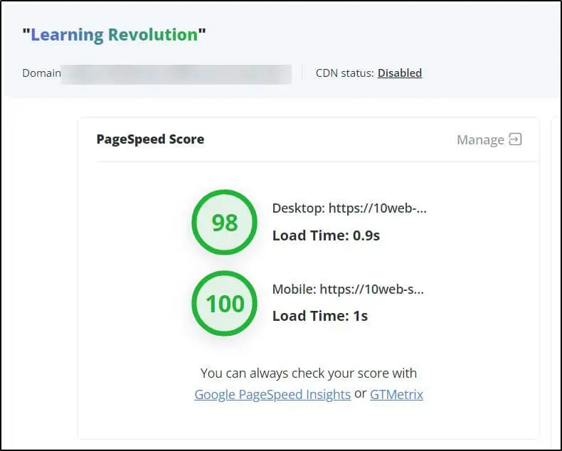Click the 'You can always check your score' text
Screen dimensions: 562x451
[308, 373]
